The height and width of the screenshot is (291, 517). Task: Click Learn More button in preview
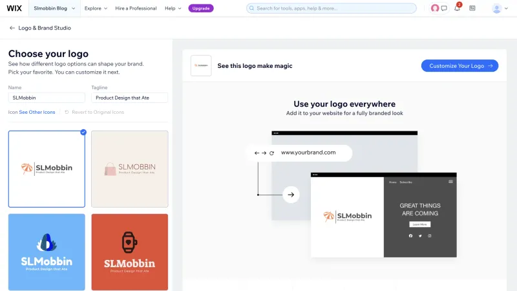[419, 224]
